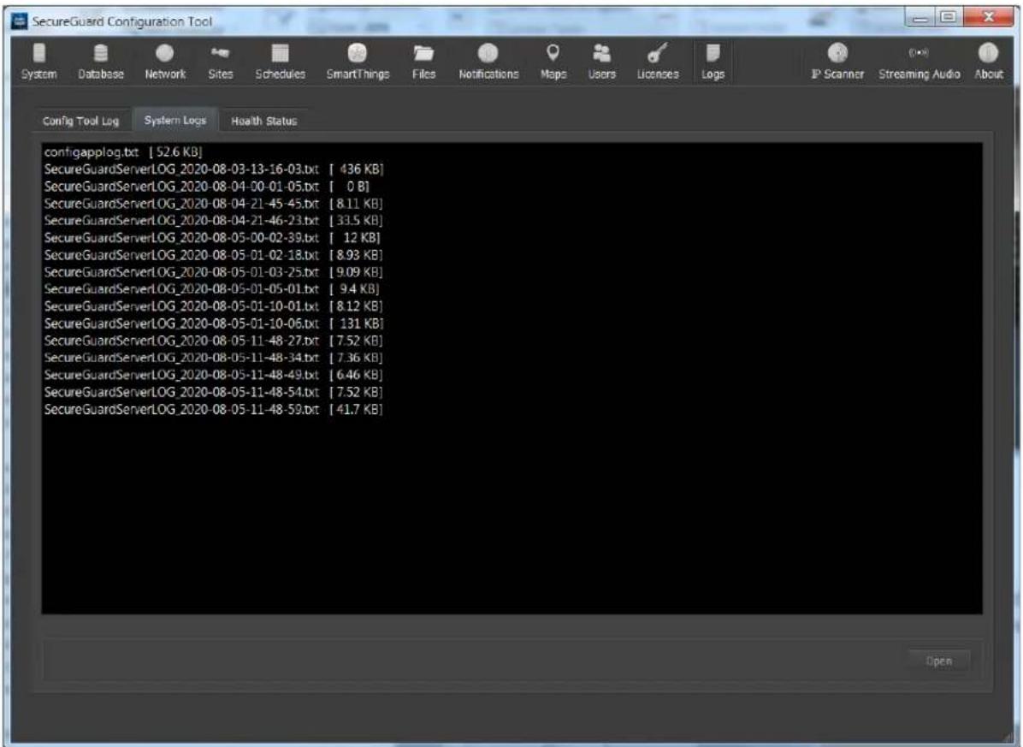Select log file 2020-08-05-00-02-39.txt

[212, 238]
